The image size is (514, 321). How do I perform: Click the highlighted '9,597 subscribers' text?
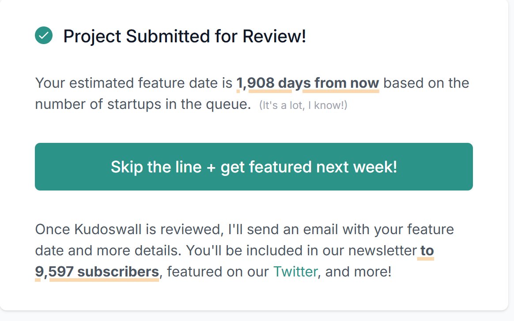point(97,272)
